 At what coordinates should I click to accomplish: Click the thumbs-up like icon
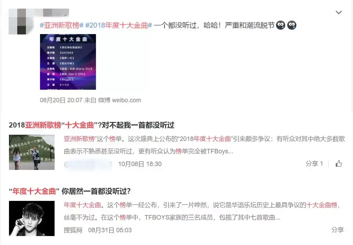coord(338,164)
